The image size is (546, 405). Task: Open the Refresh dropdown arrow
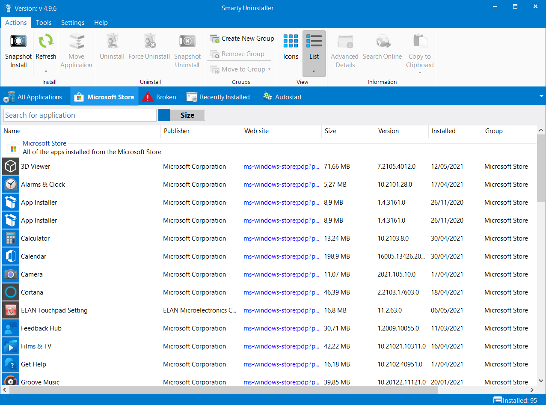click(x=46, y=72)
